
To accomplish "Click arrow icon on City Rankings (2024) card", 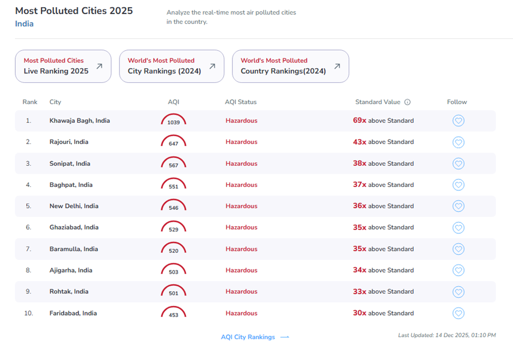I will coord(212,67).
